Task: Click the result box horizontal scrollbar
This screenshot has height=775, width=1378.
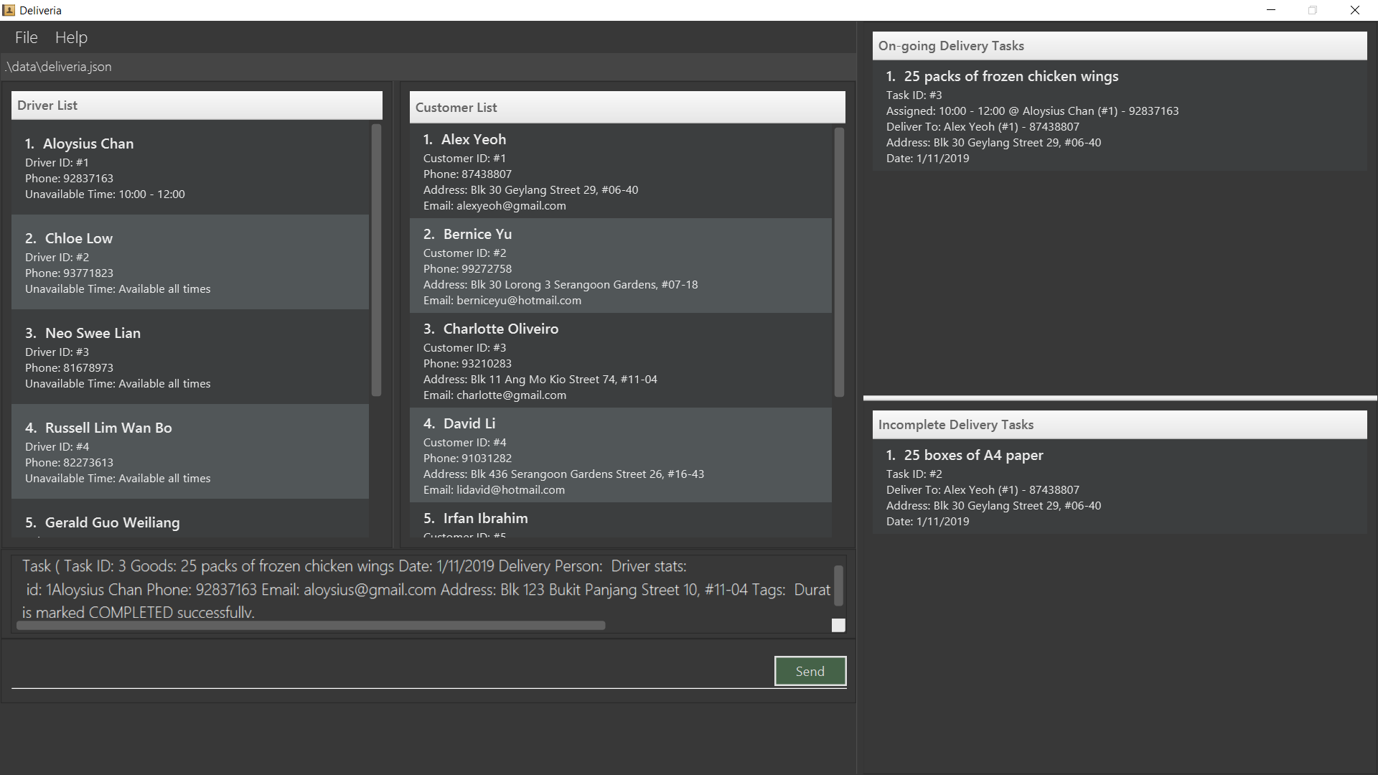Action: pos(310,626)
